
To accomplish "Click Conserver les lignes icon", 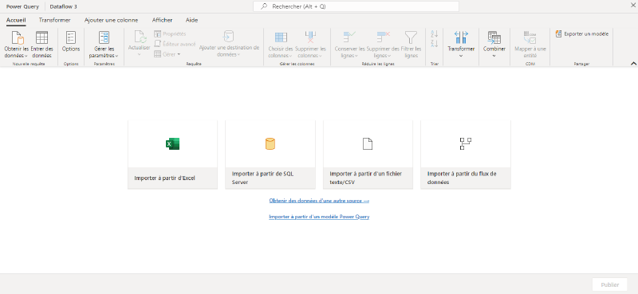I will click(349, 37).
